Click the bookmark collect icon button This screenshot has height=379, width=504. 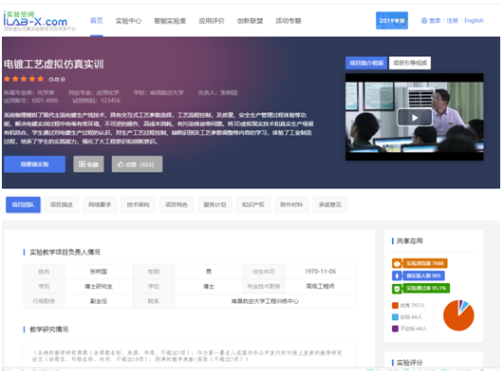click(83, 164)
